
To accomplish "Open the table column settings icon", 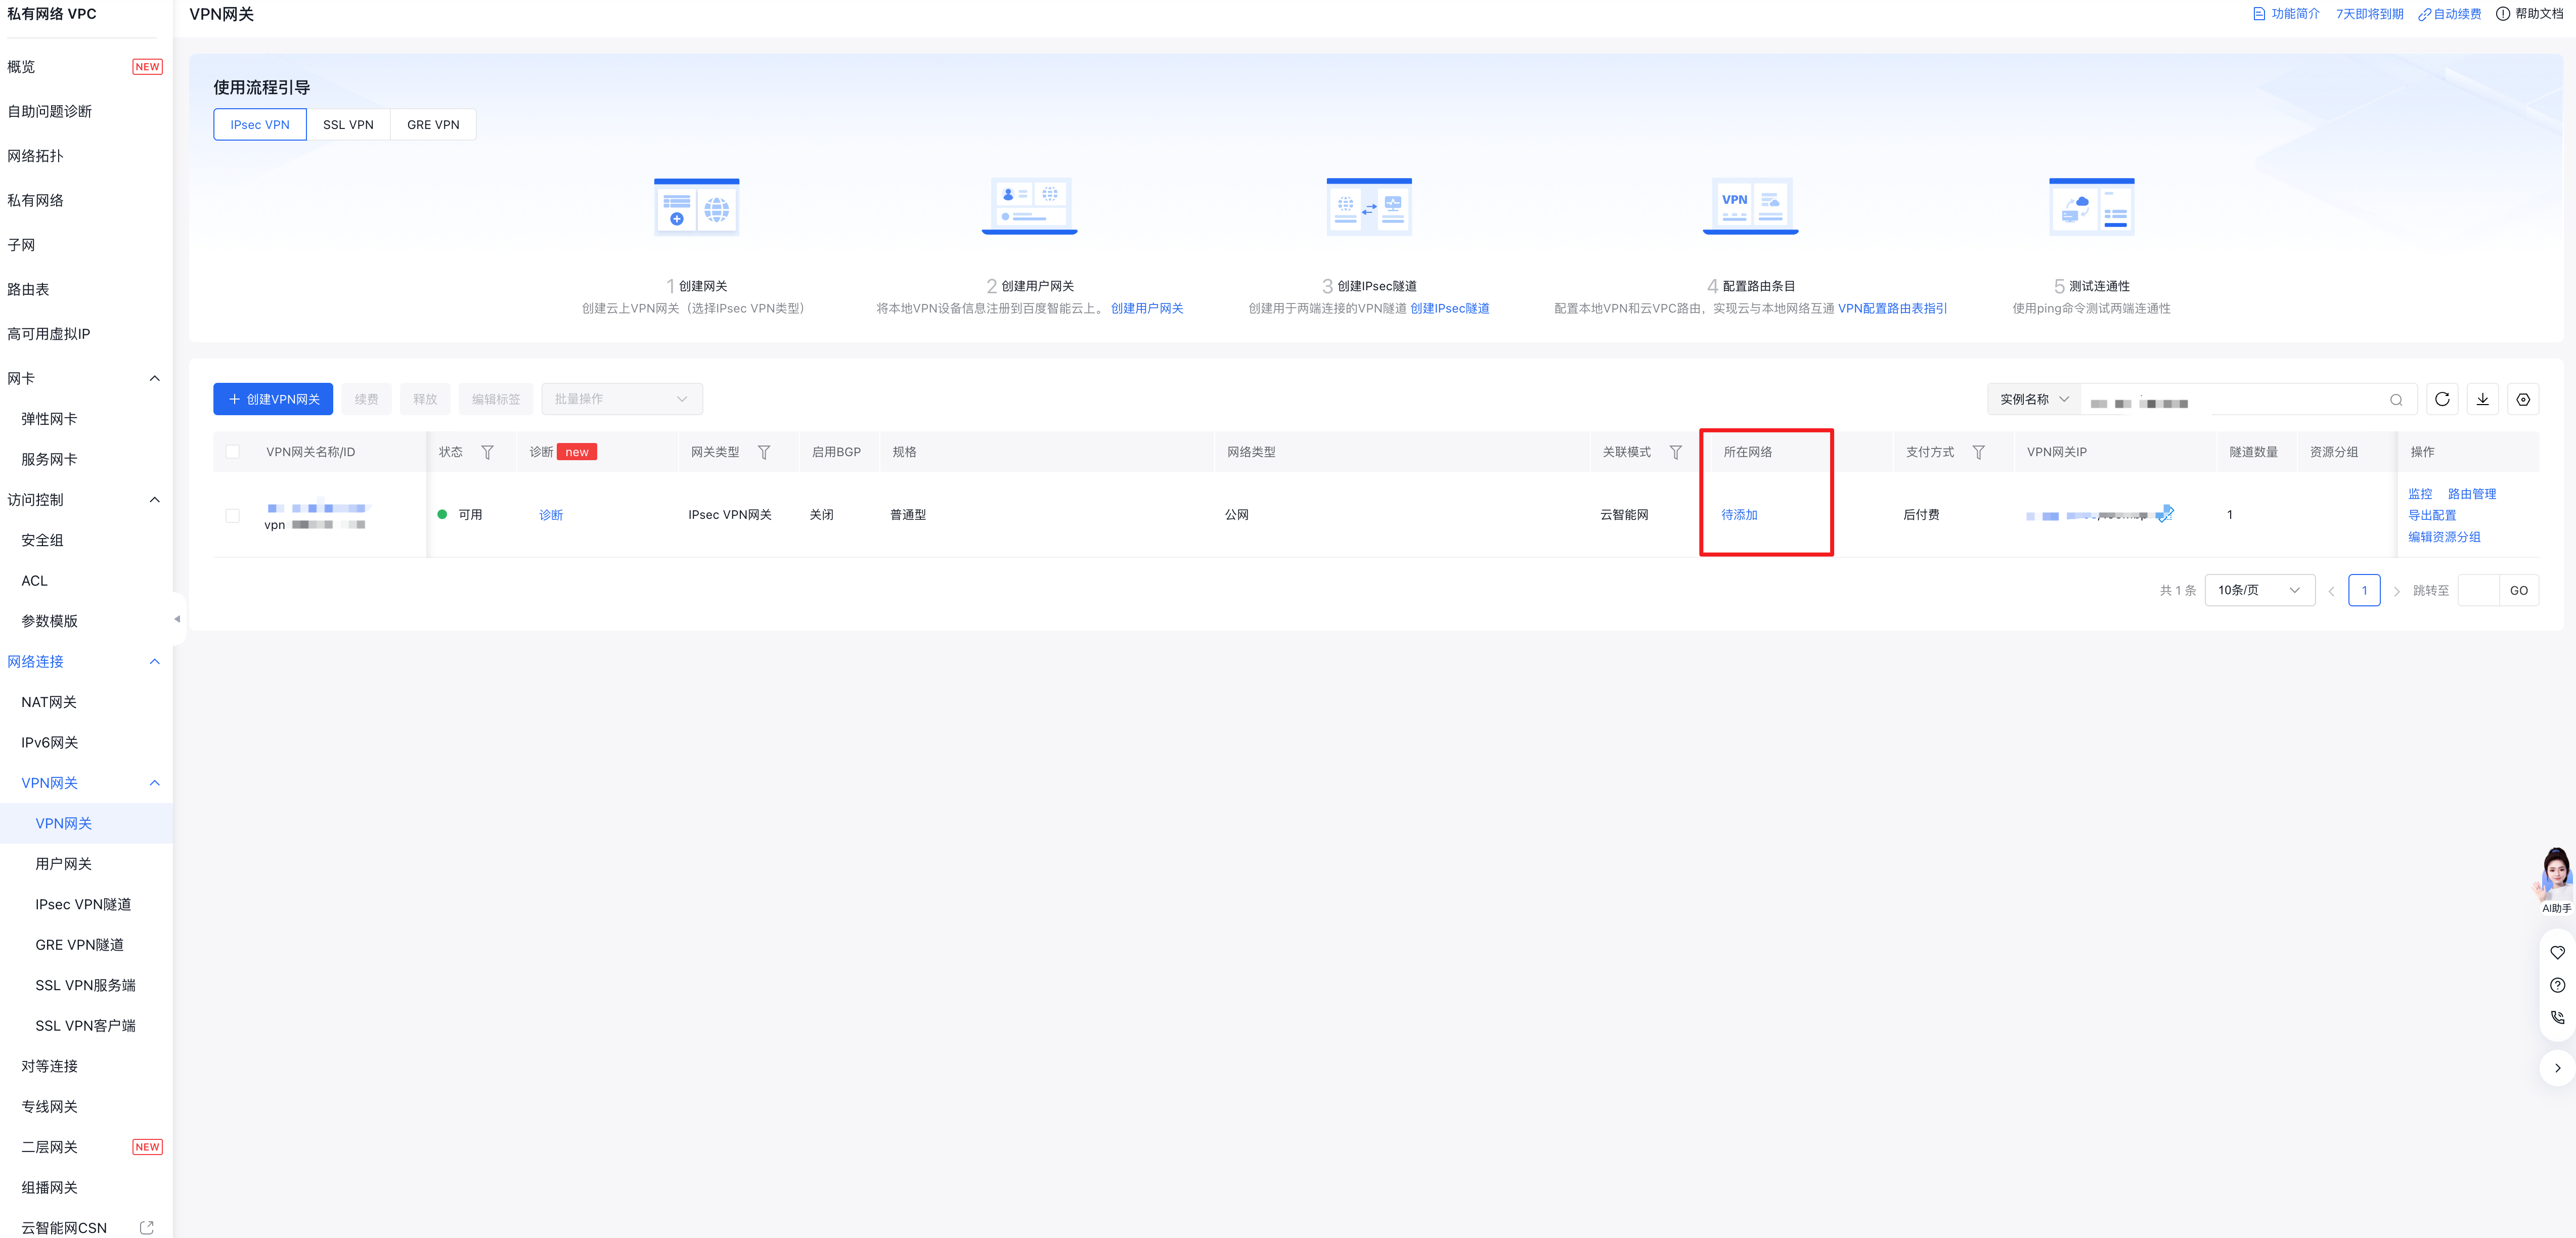I will pyautogui.click(x=2523, y=399).
